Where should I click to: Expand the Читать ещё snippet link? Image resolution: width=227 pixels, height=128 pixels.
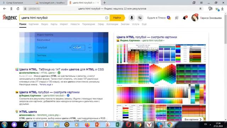coord(46,85)
